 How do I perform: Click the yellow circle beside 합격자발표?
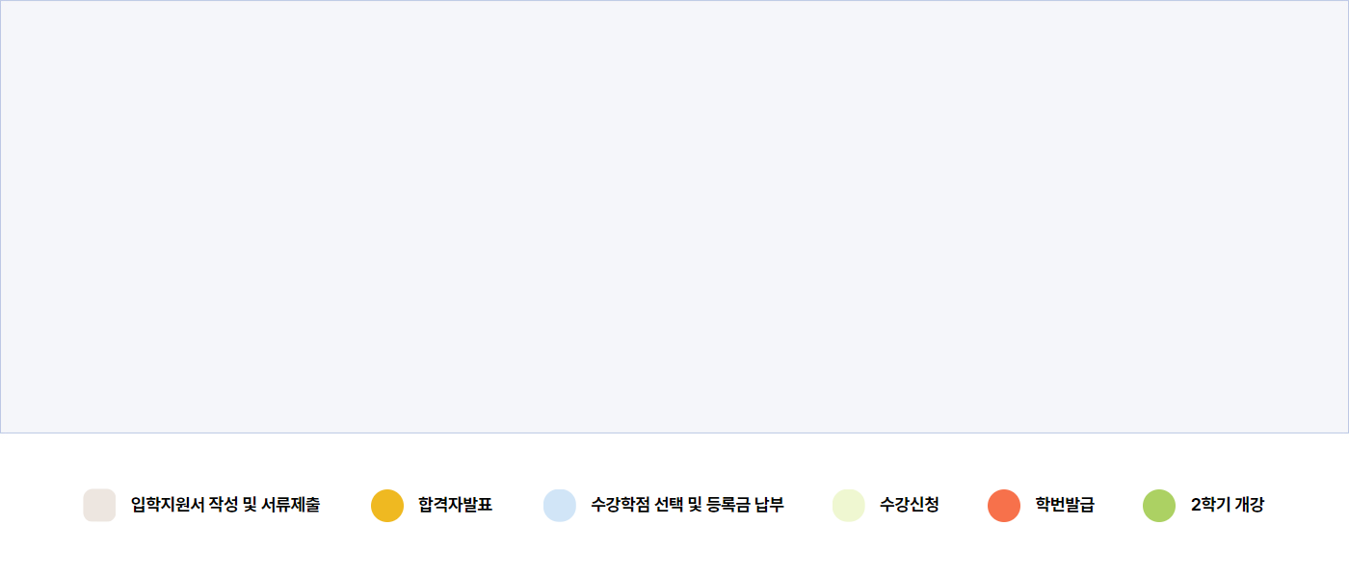(387, 505)
